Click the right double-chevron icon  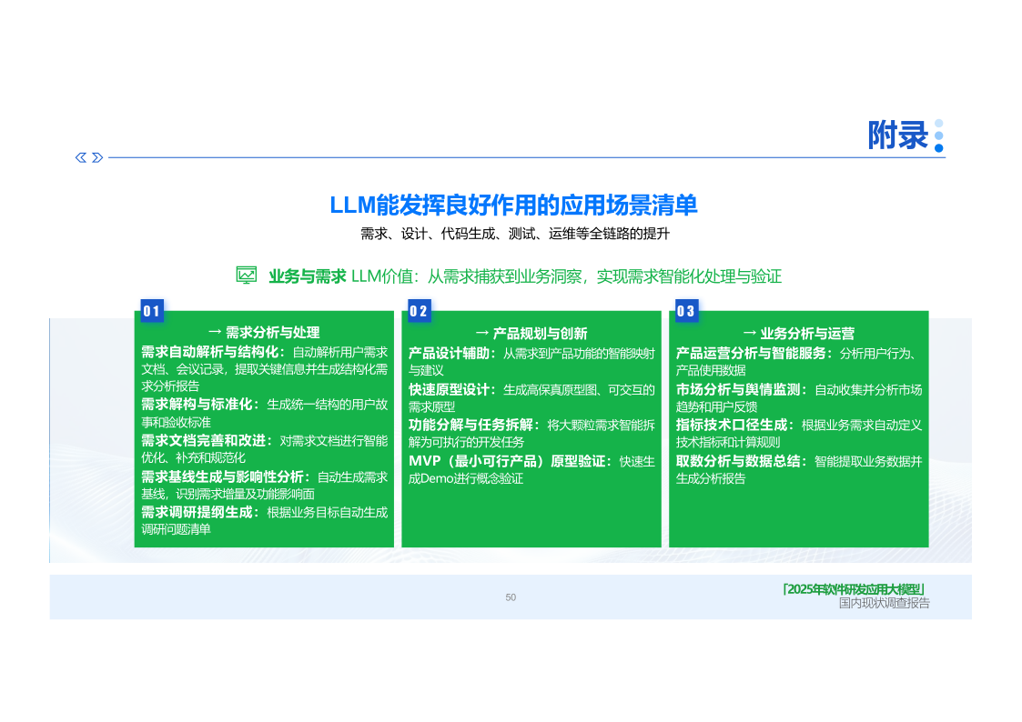pos(97,157)
